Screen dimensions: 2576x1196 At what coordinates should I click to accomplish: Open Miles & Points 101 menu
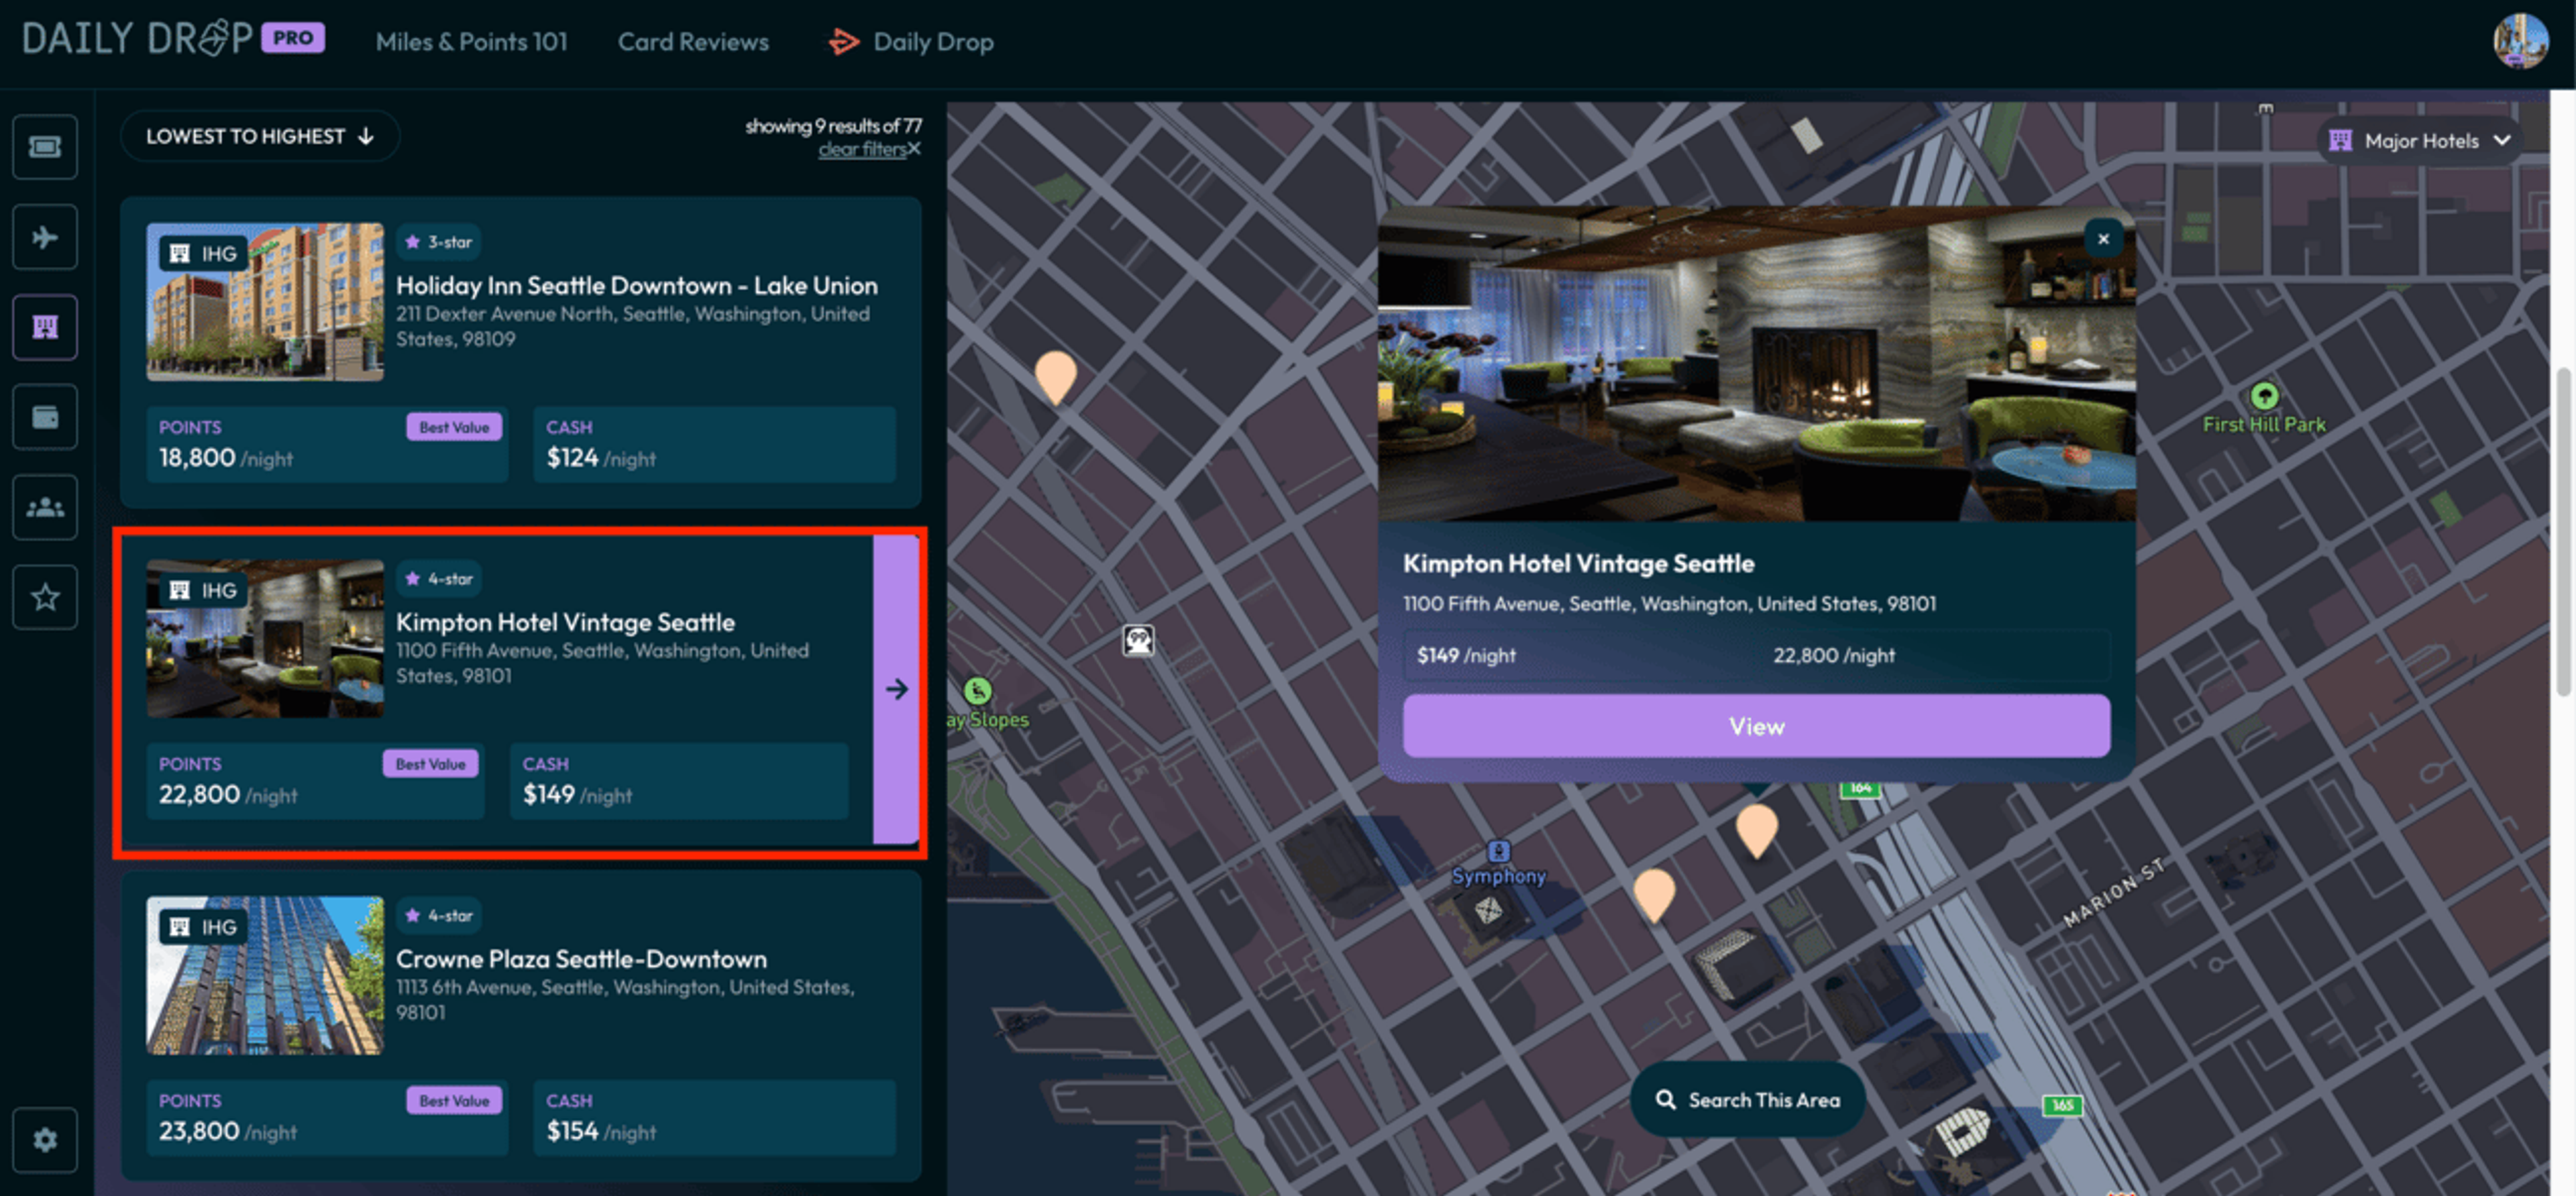(x=471, y=42)
